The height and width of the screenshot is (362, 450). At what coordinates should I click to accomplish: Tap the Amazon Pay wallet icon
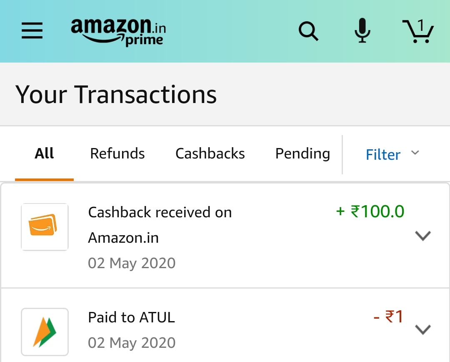pyautogui.click(x=45, y=227)
